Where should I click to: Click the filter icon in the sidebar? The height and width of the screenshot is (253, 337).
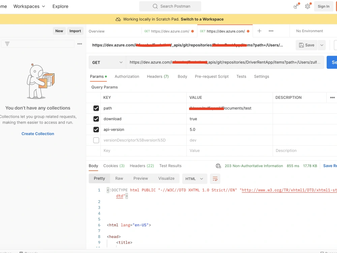[x=7, y=44]
